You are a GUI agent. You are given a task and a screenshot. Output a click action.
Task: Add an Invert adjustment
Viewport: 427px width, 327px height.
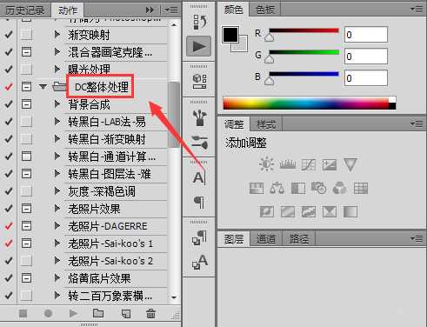pos(267,211)
